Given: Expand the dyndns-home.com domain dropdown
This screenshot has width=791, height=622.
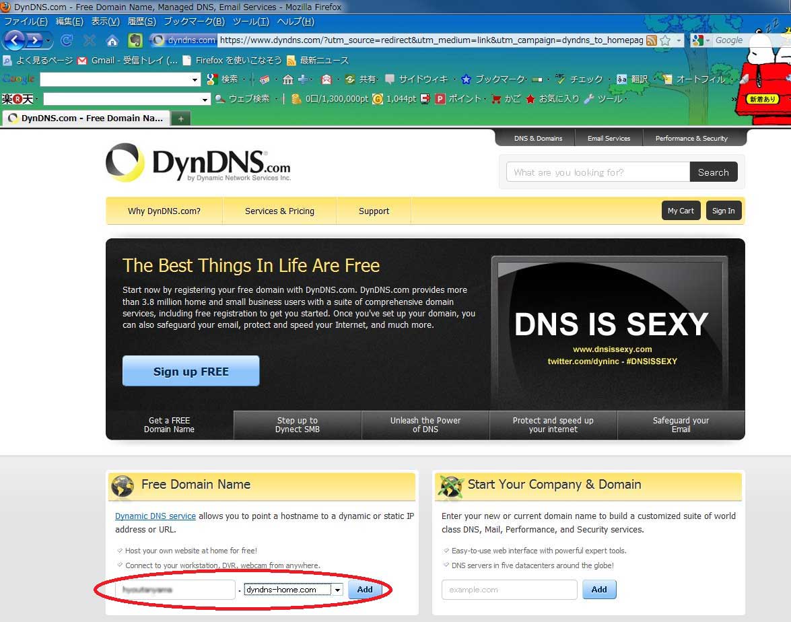Looking at the screenshot, I should click(x=337, y=590).
